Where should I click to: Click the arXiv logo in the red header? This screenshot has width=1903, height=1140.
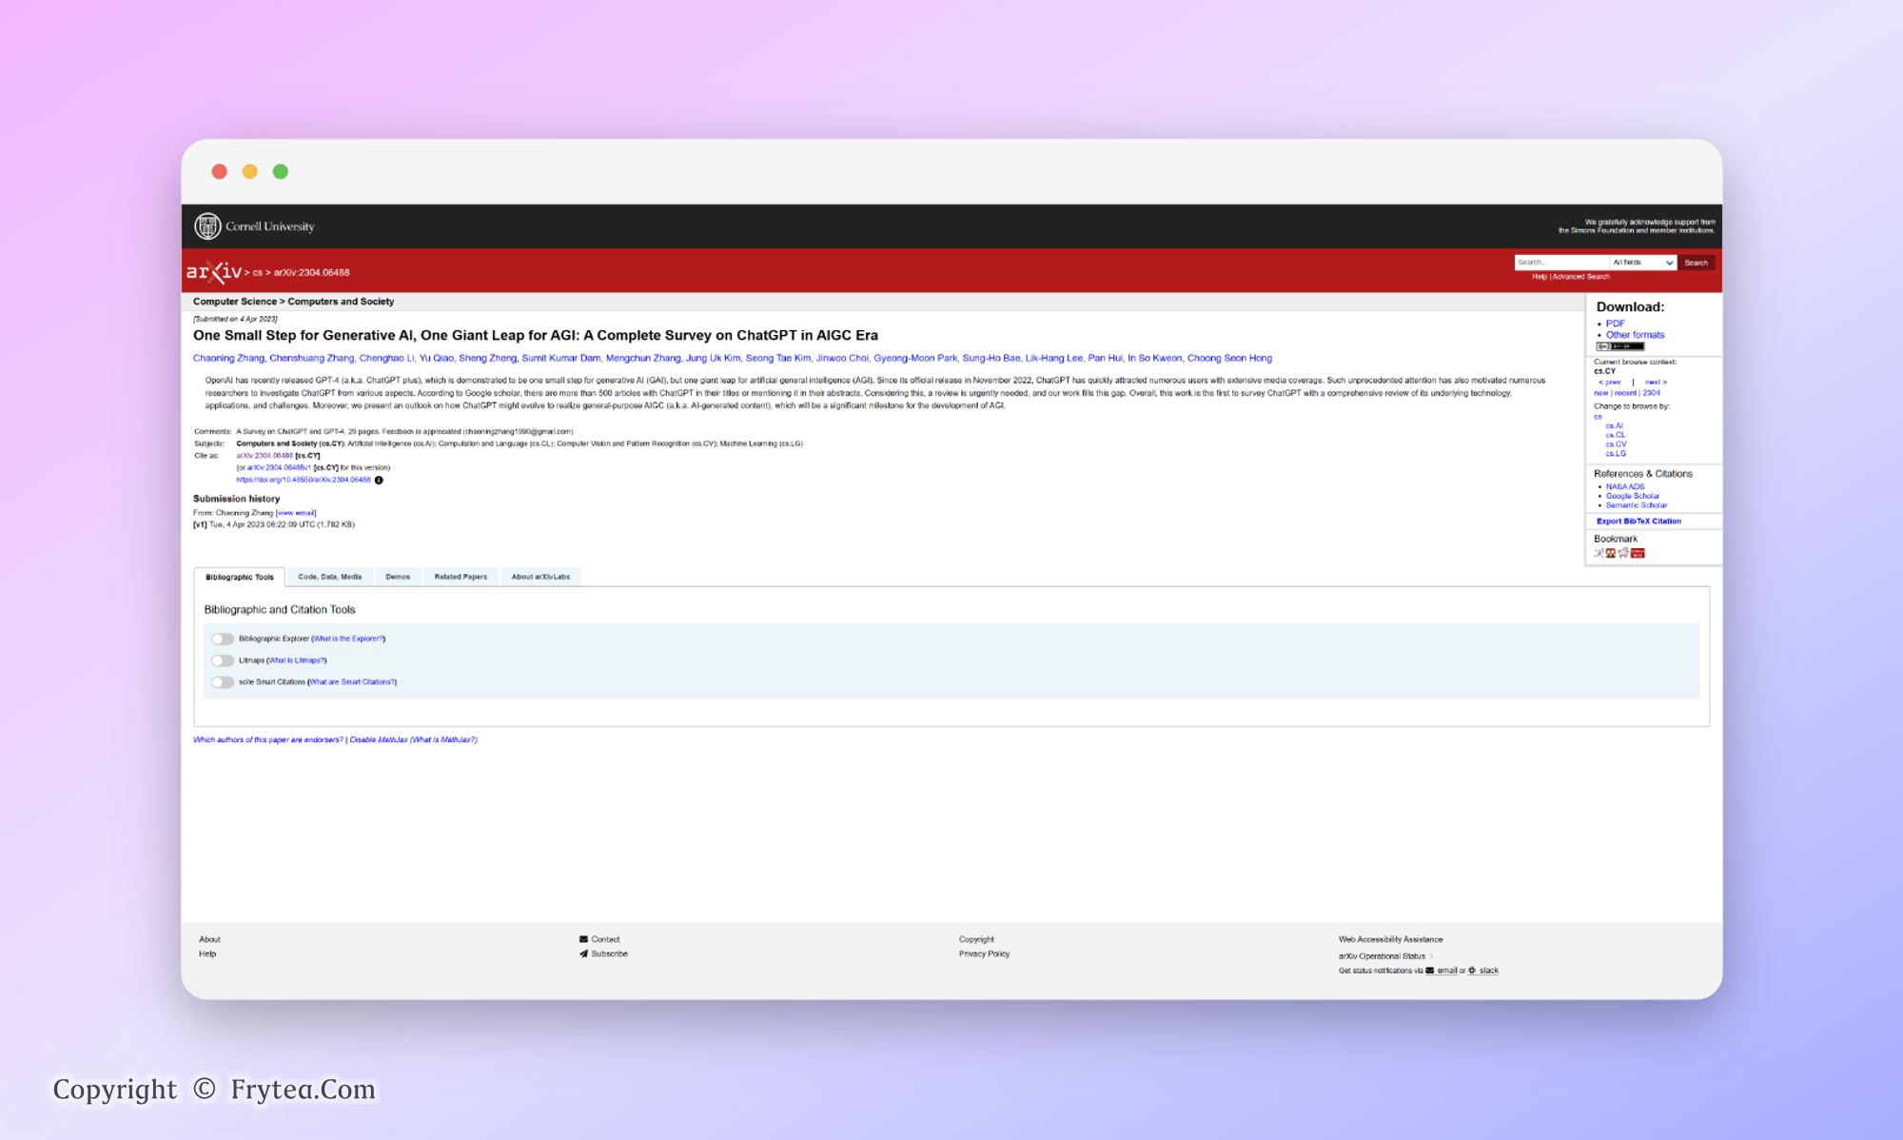coord(214,272)
